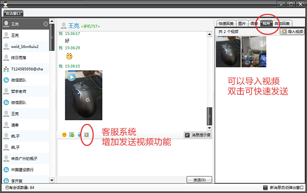Select the desk scene video thumbnail

pyautogui.click(x=254, y=52)
